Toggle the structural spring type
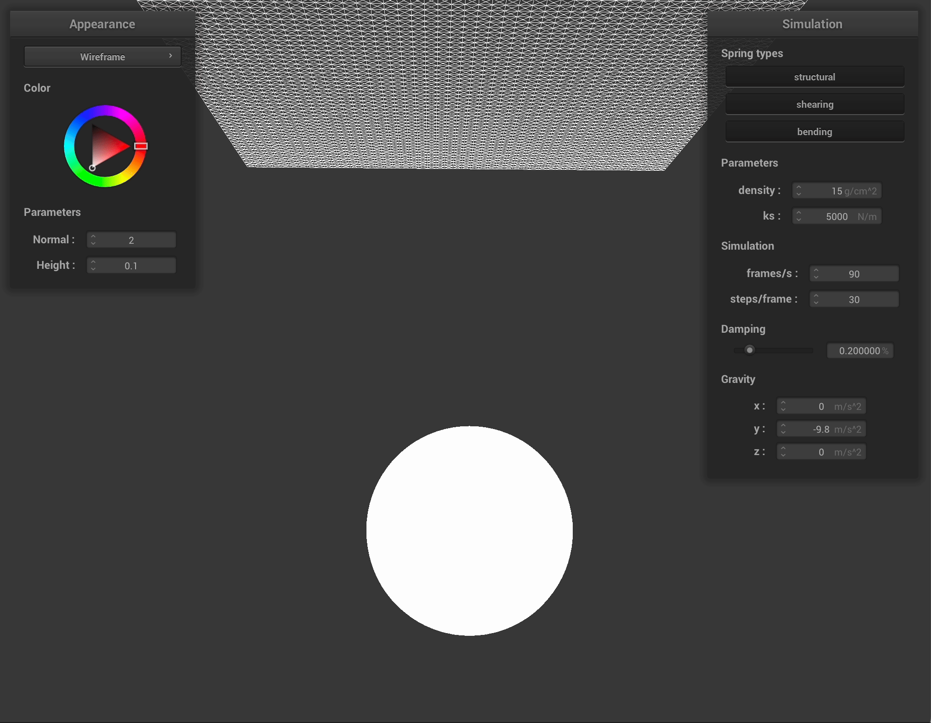The height and width of the screenshot is (723, 931). (815, 77)
